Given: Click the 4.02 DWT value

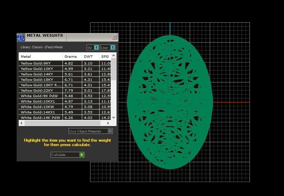Looking at the screenshot, I should [88, 118].
